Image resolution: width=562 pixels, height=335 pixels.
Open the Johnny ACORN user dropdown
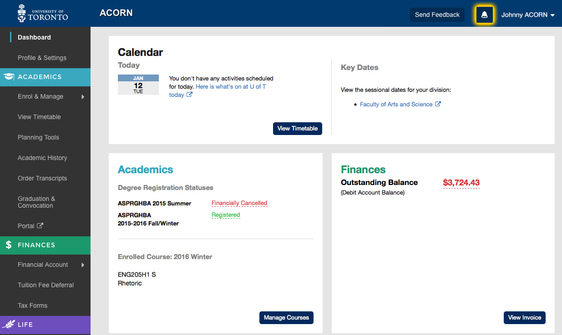click(527, 15)
